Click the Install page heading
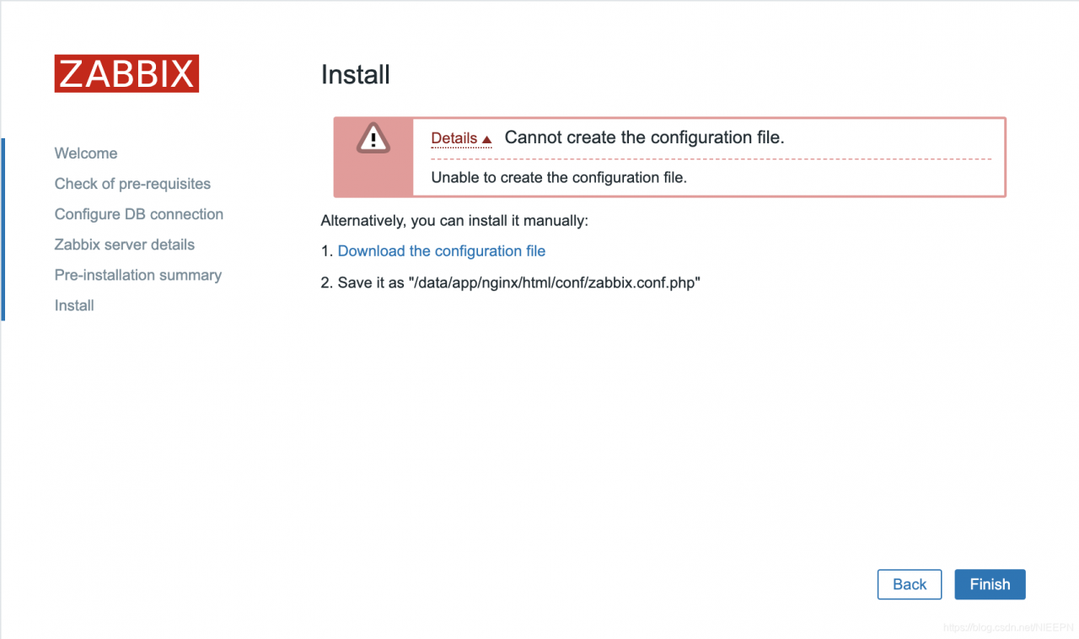 tap(356, 74)
